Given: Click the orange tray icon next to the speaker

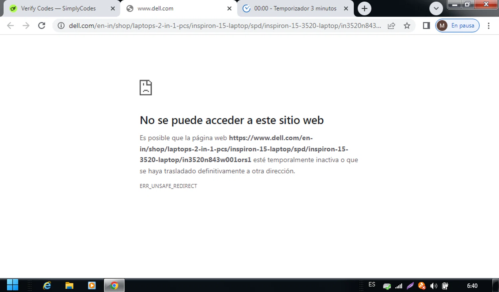Looking at the screenshot, I should tap(422, 286).
